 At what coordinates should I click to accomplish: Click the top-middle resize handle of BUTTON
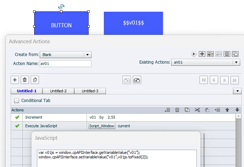(61, 11)
